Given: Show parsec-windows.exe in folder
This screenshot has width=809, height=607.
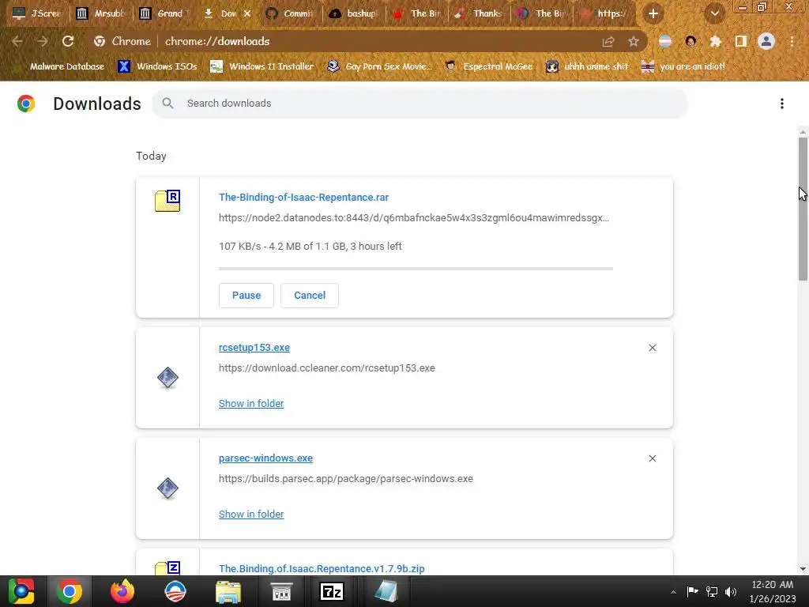Looking at the screenshot, I should (x=251, y=514).
